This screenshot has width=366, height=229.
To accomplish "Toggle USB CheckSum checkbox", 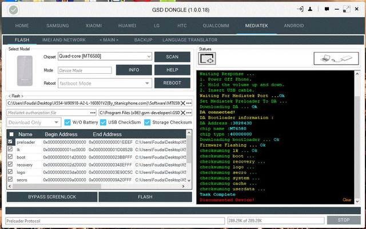I will (103, 122).
